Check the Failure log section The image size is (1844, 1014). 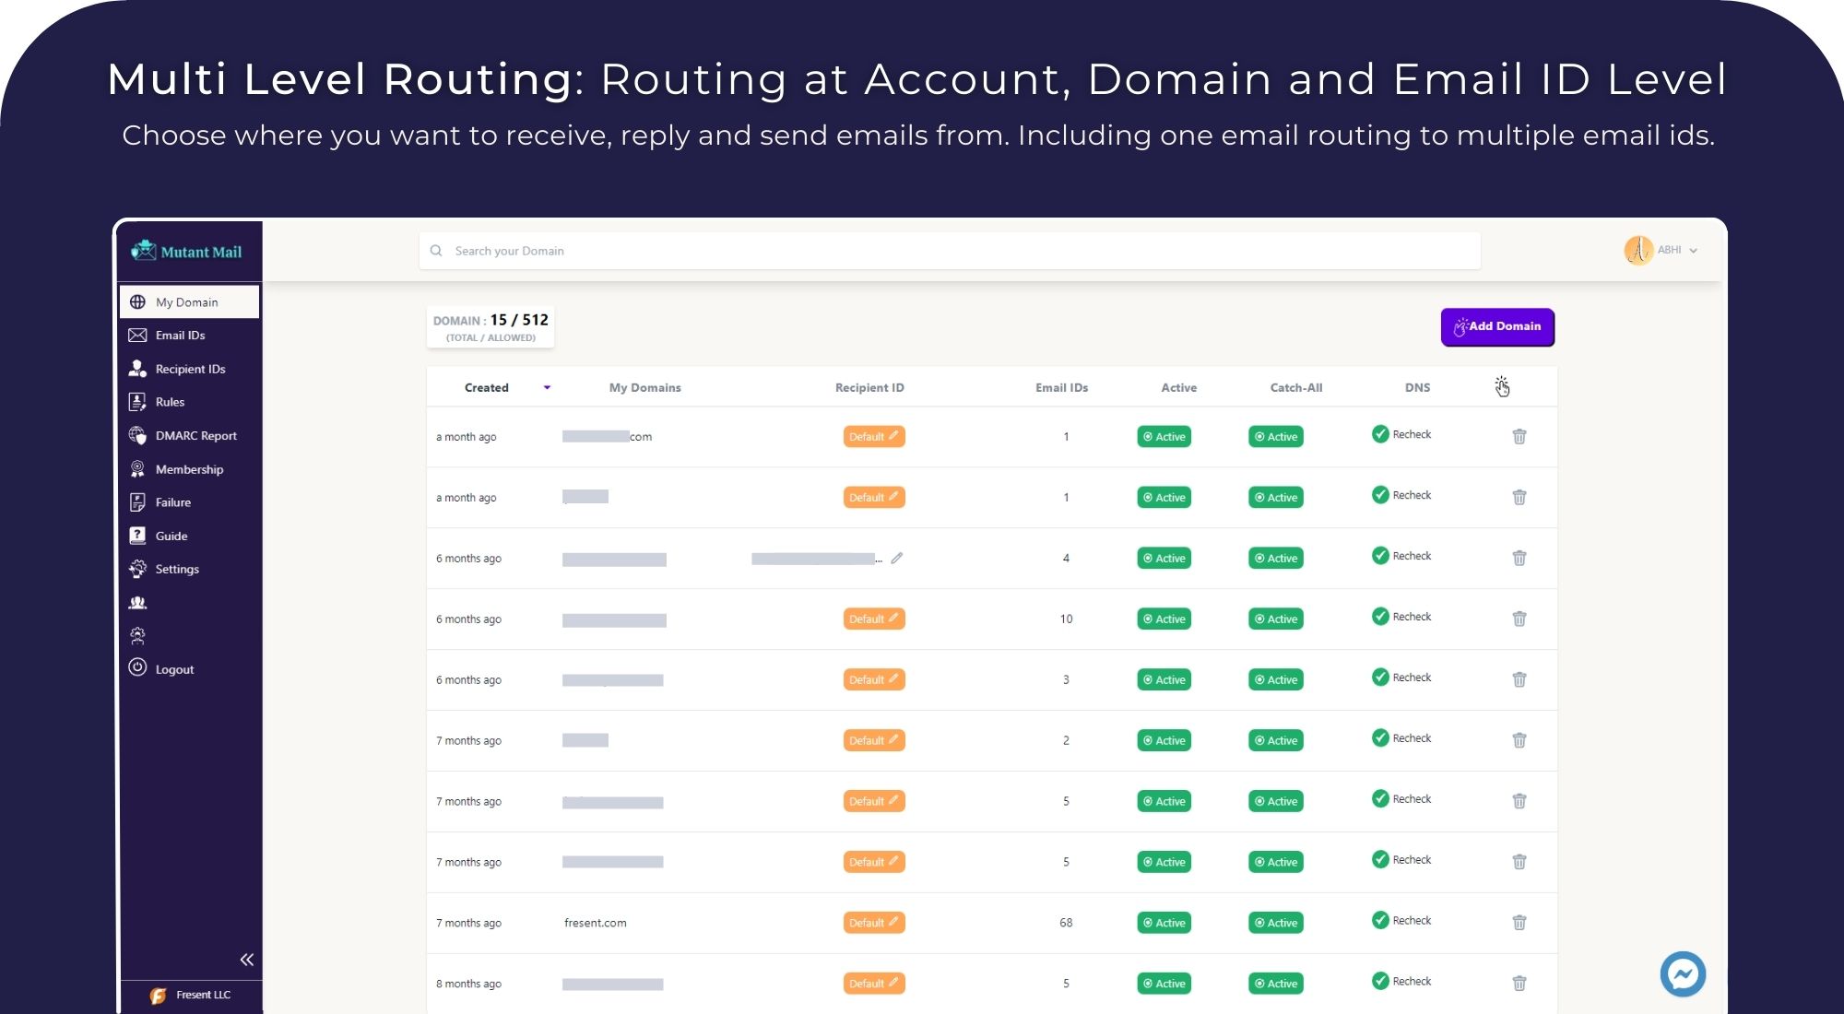tap(172, 501)
